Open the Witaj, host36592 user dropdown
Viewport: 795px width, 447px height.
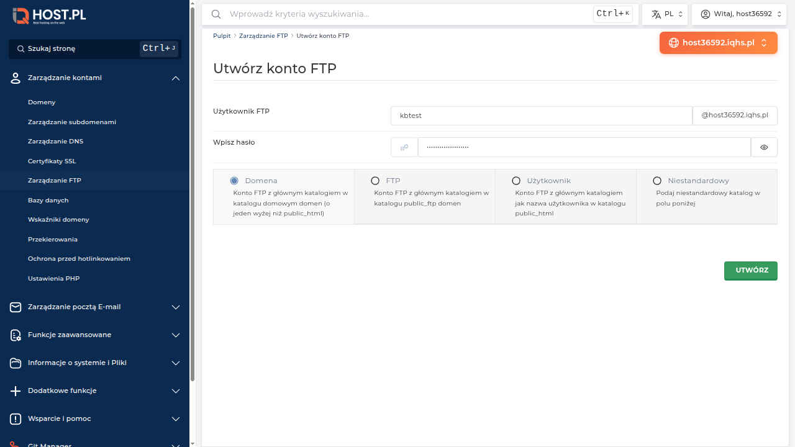[x=739, y=14]
